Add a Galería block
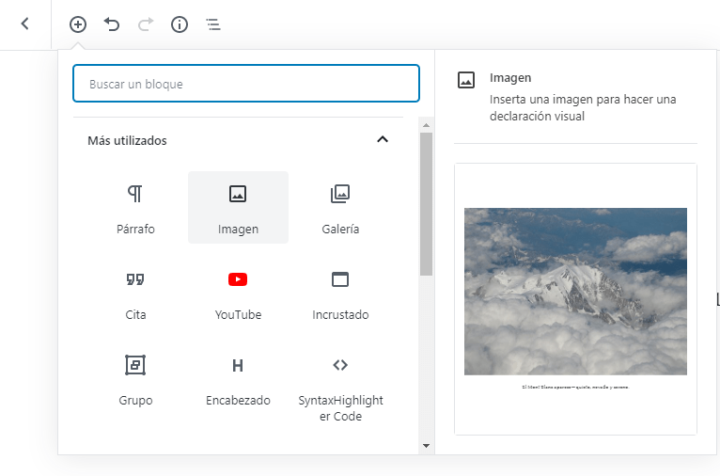Image resolution: width=720 pixels, height=476 pixels. coord(340,208)
